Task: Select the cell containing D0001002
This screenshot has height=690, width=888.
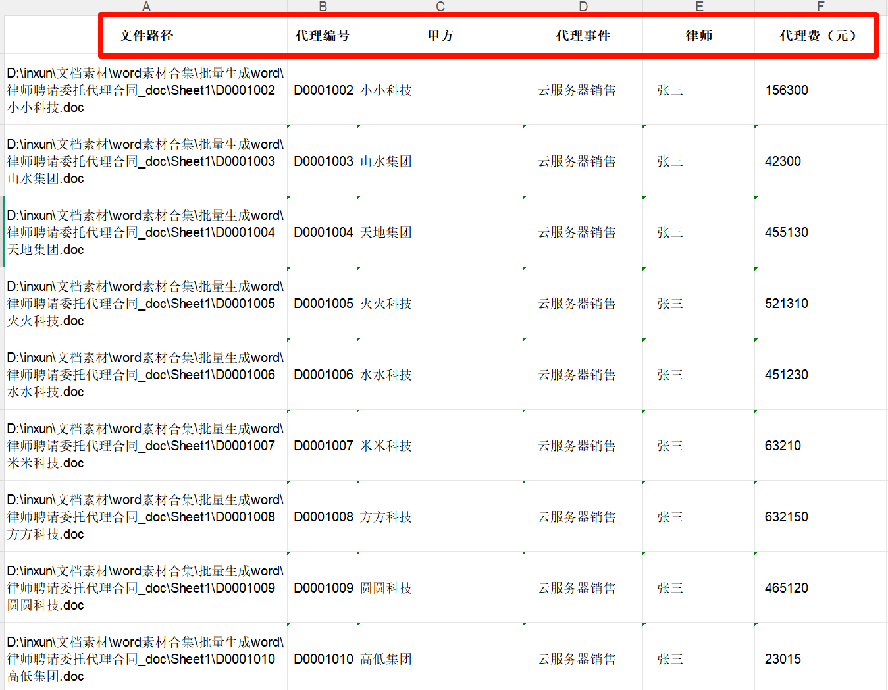Action: pyautogui.click(x=323, y=90)
